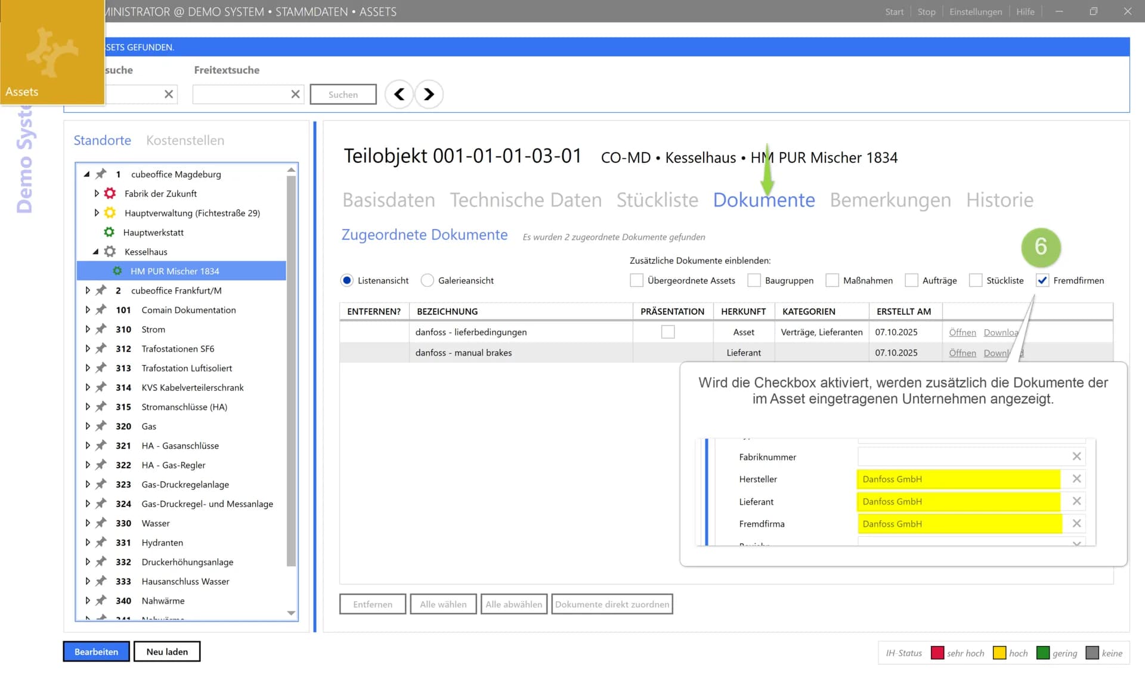Click the Suchen button
1145x680 pixels.
point(343,94)
